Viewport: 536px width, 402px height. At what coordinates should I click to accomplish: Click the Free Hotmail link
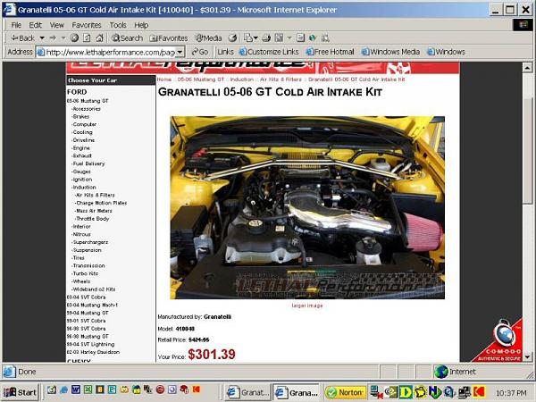click(331, 52)
